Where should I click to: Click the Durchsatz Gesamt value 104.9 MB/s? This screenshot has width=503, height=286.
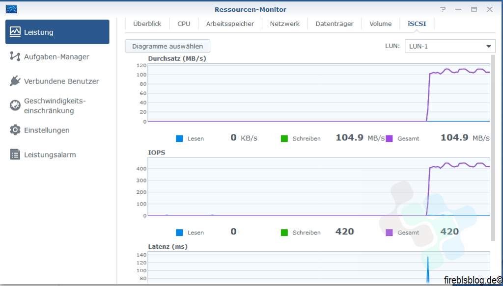pos(465,138)
